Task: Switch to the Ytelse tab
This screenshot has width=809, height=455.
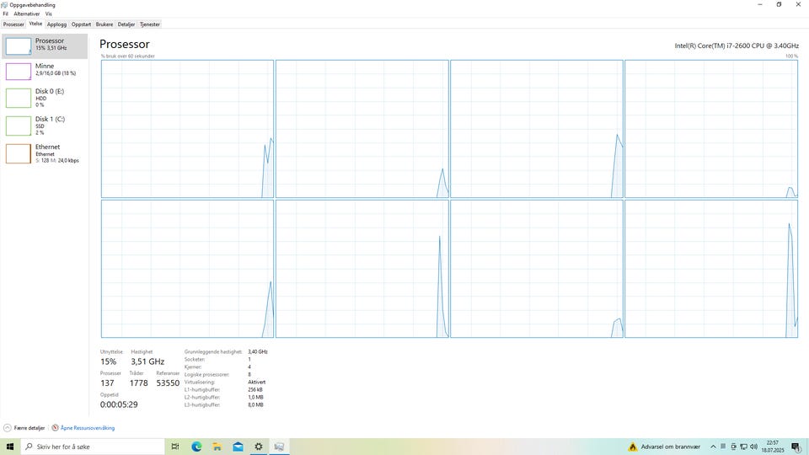Action: pos(35,24)
